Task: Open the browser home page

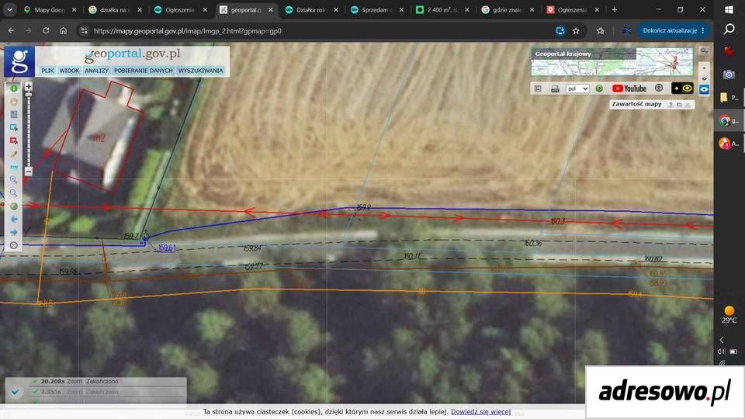Action: coord(63,30)
